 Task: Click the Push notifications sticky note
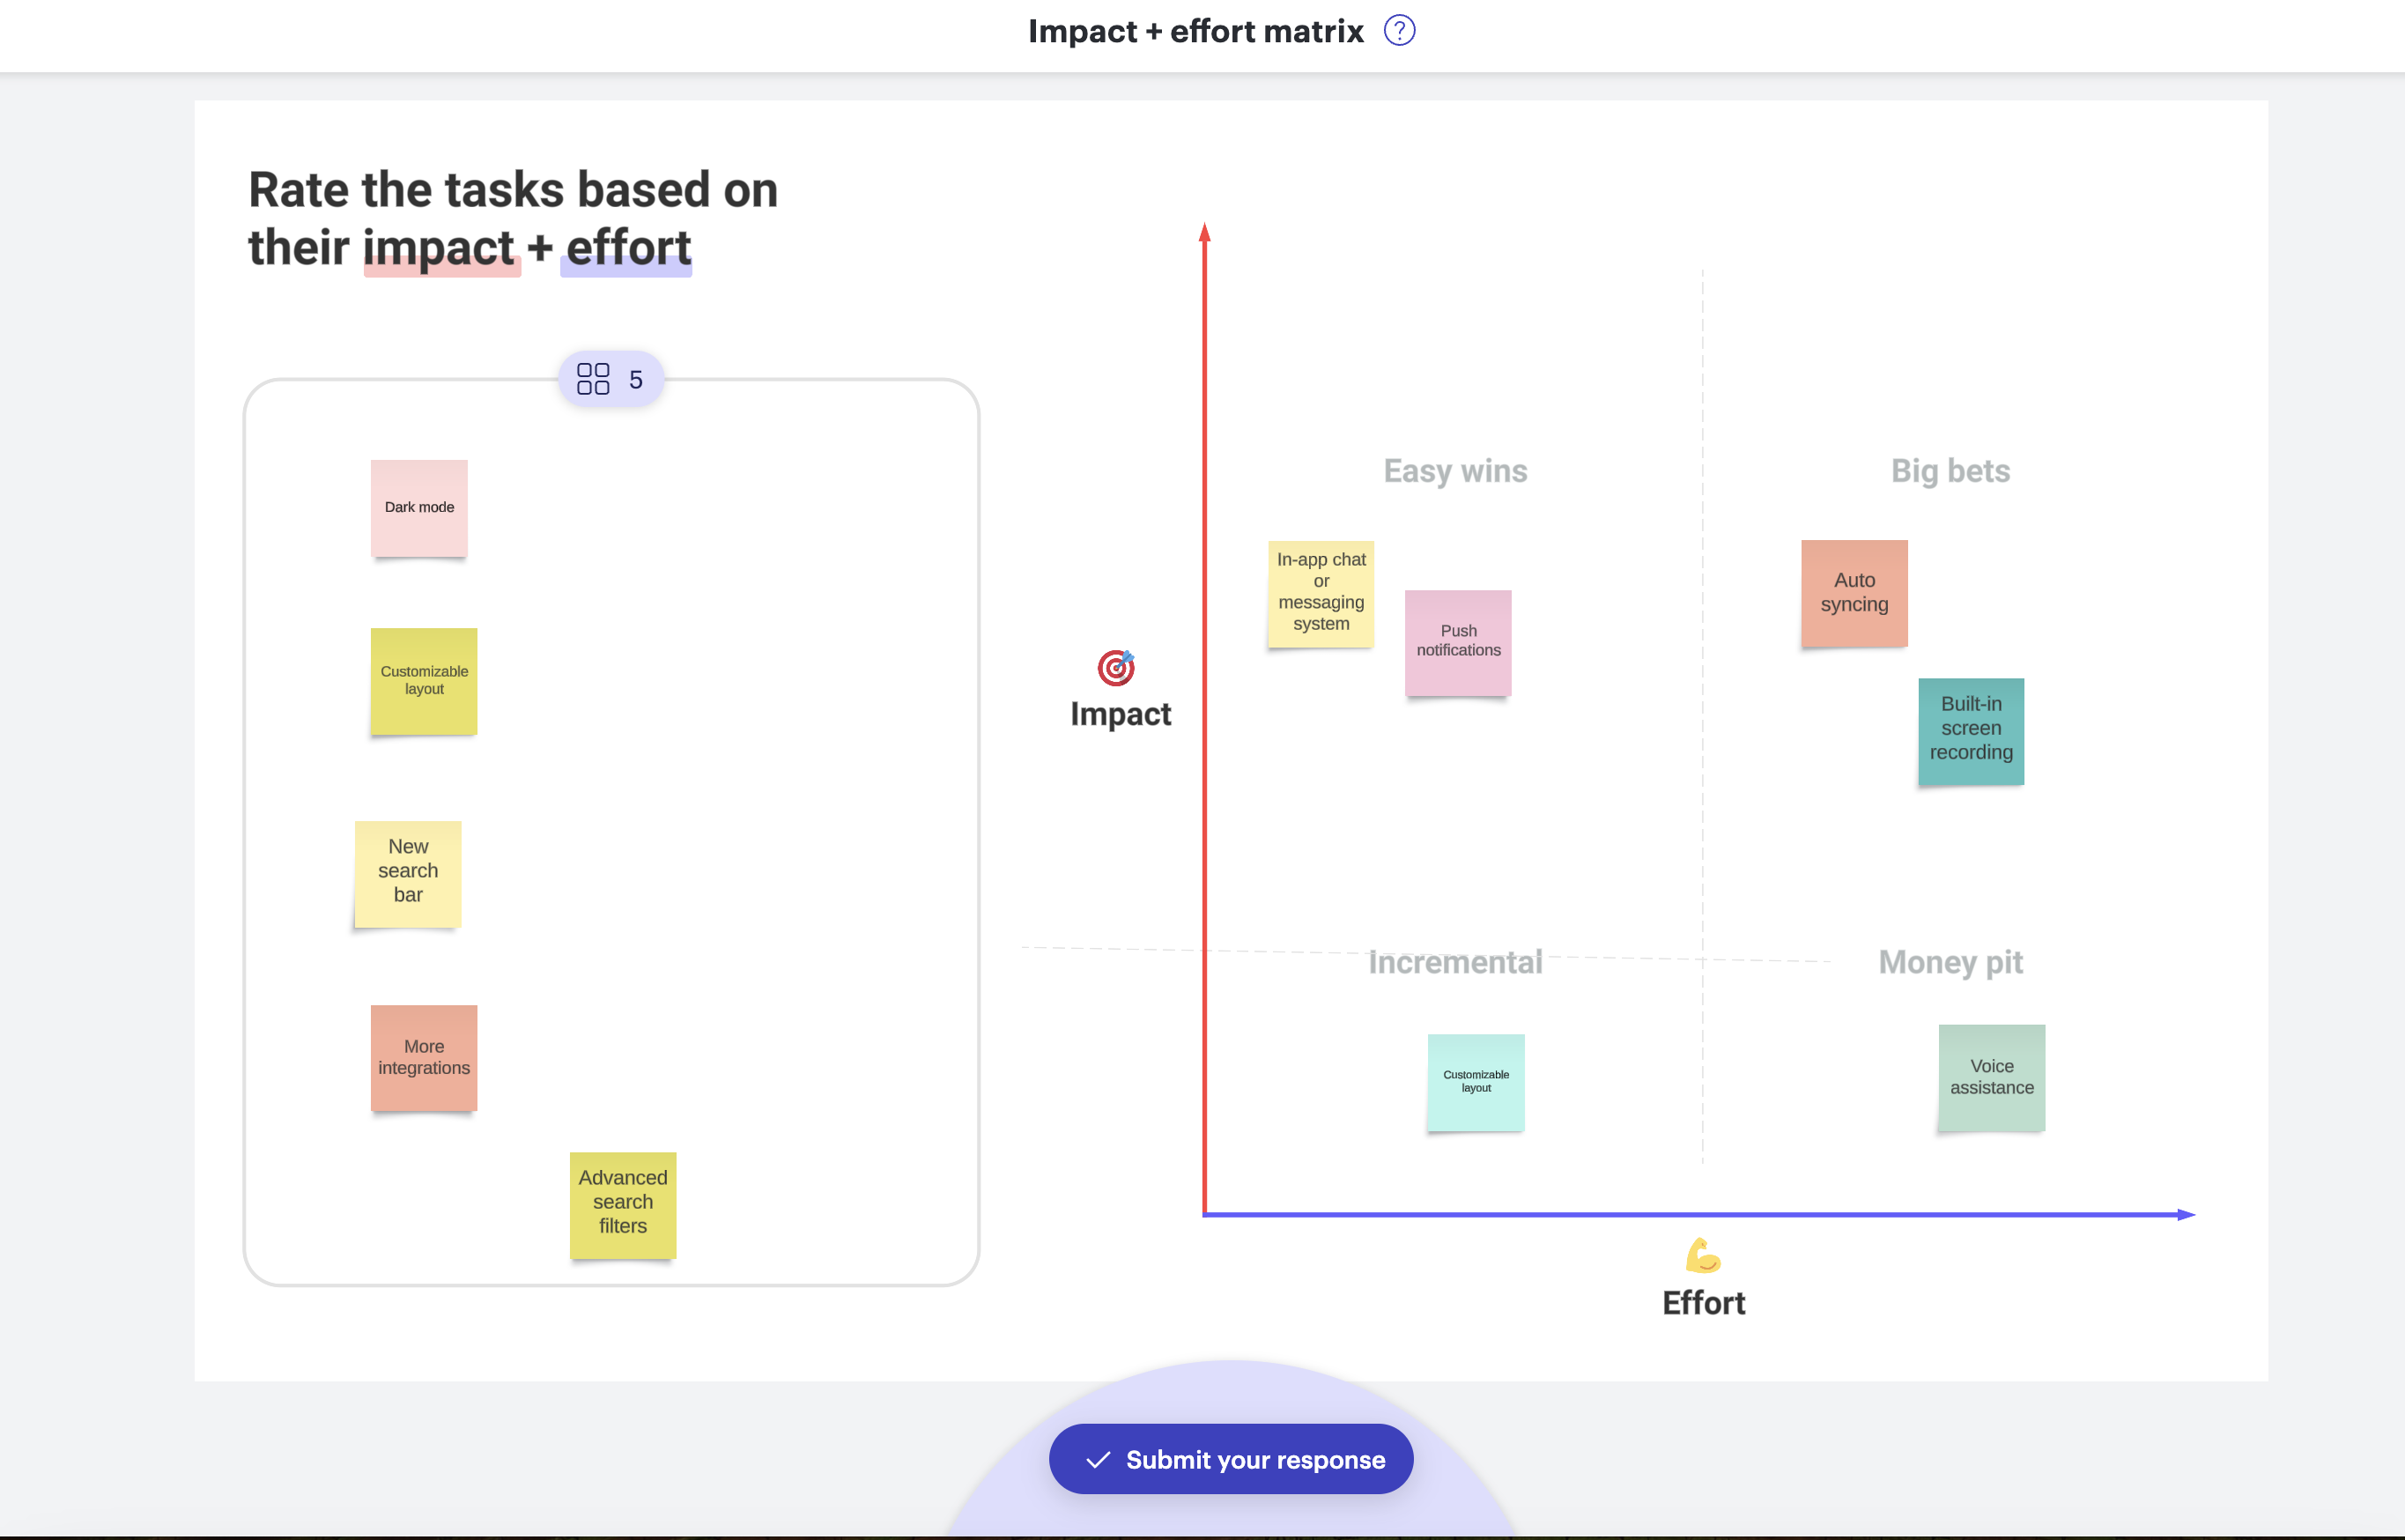(x=1458, y=642)
